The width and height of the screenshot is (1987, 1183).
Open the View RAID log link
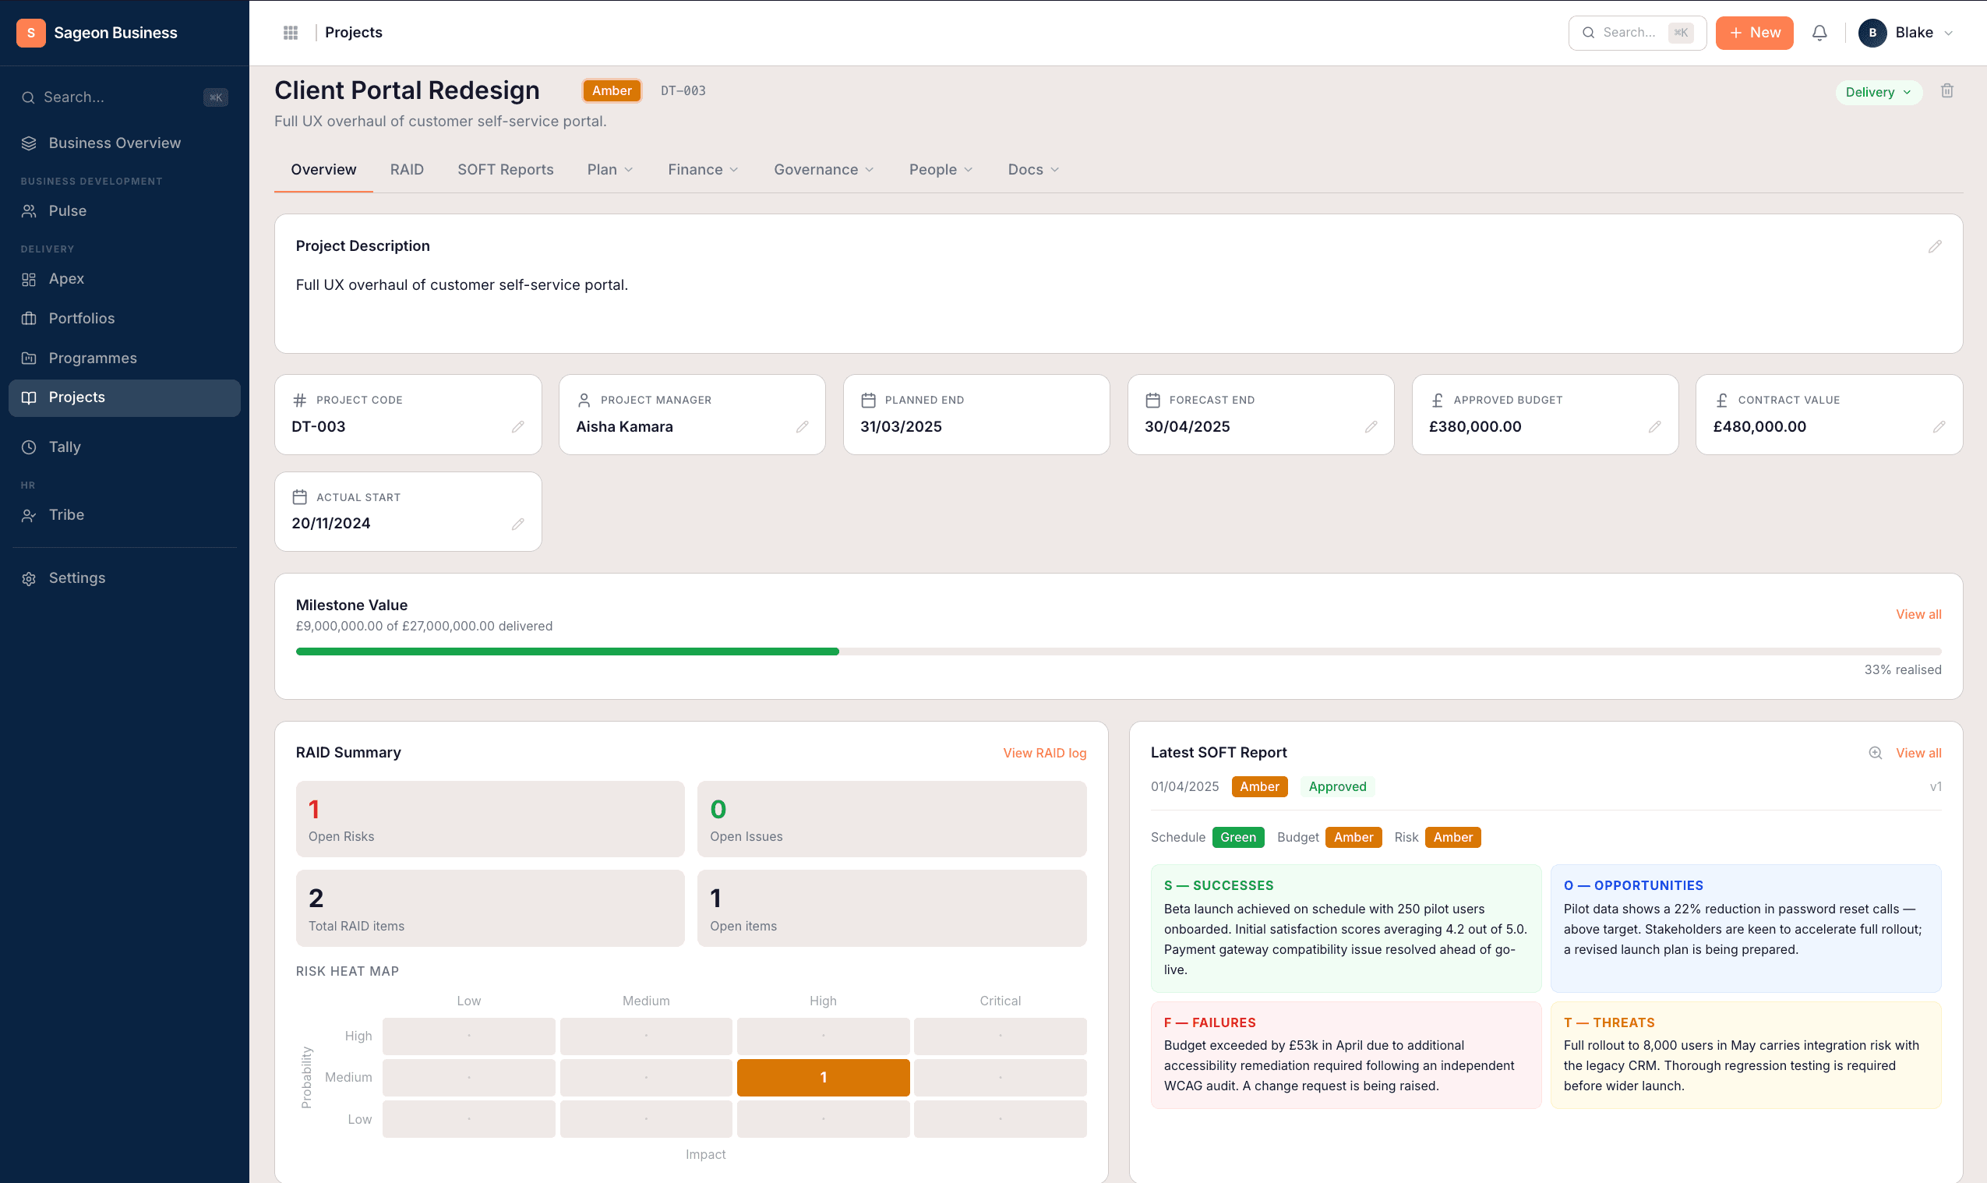tap(1044, 754)
